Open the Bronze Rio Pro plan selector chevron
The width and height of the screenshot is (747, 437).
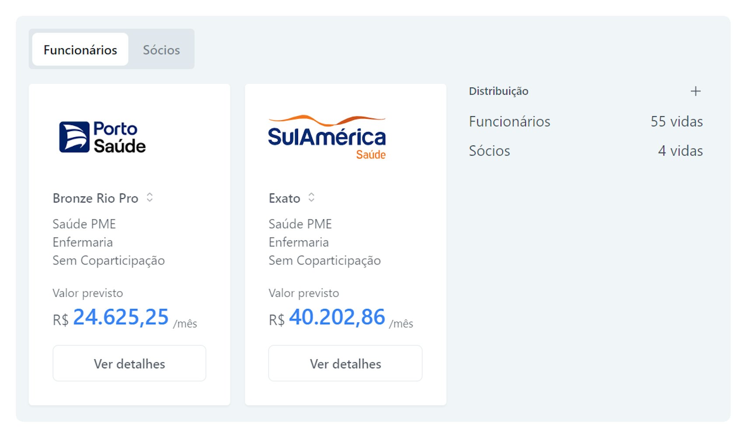pos(149,198)
